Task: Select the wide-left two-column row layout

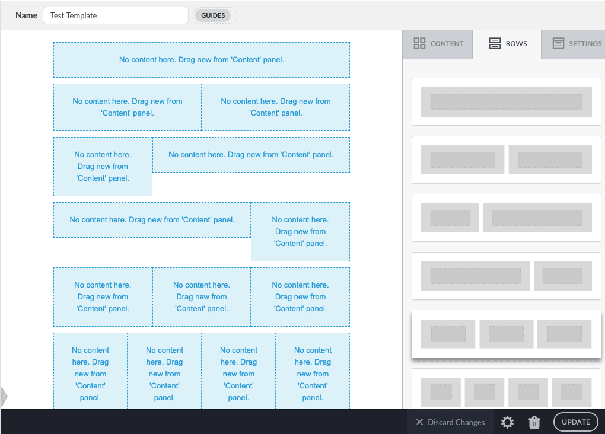Action: tap(506, 275)
